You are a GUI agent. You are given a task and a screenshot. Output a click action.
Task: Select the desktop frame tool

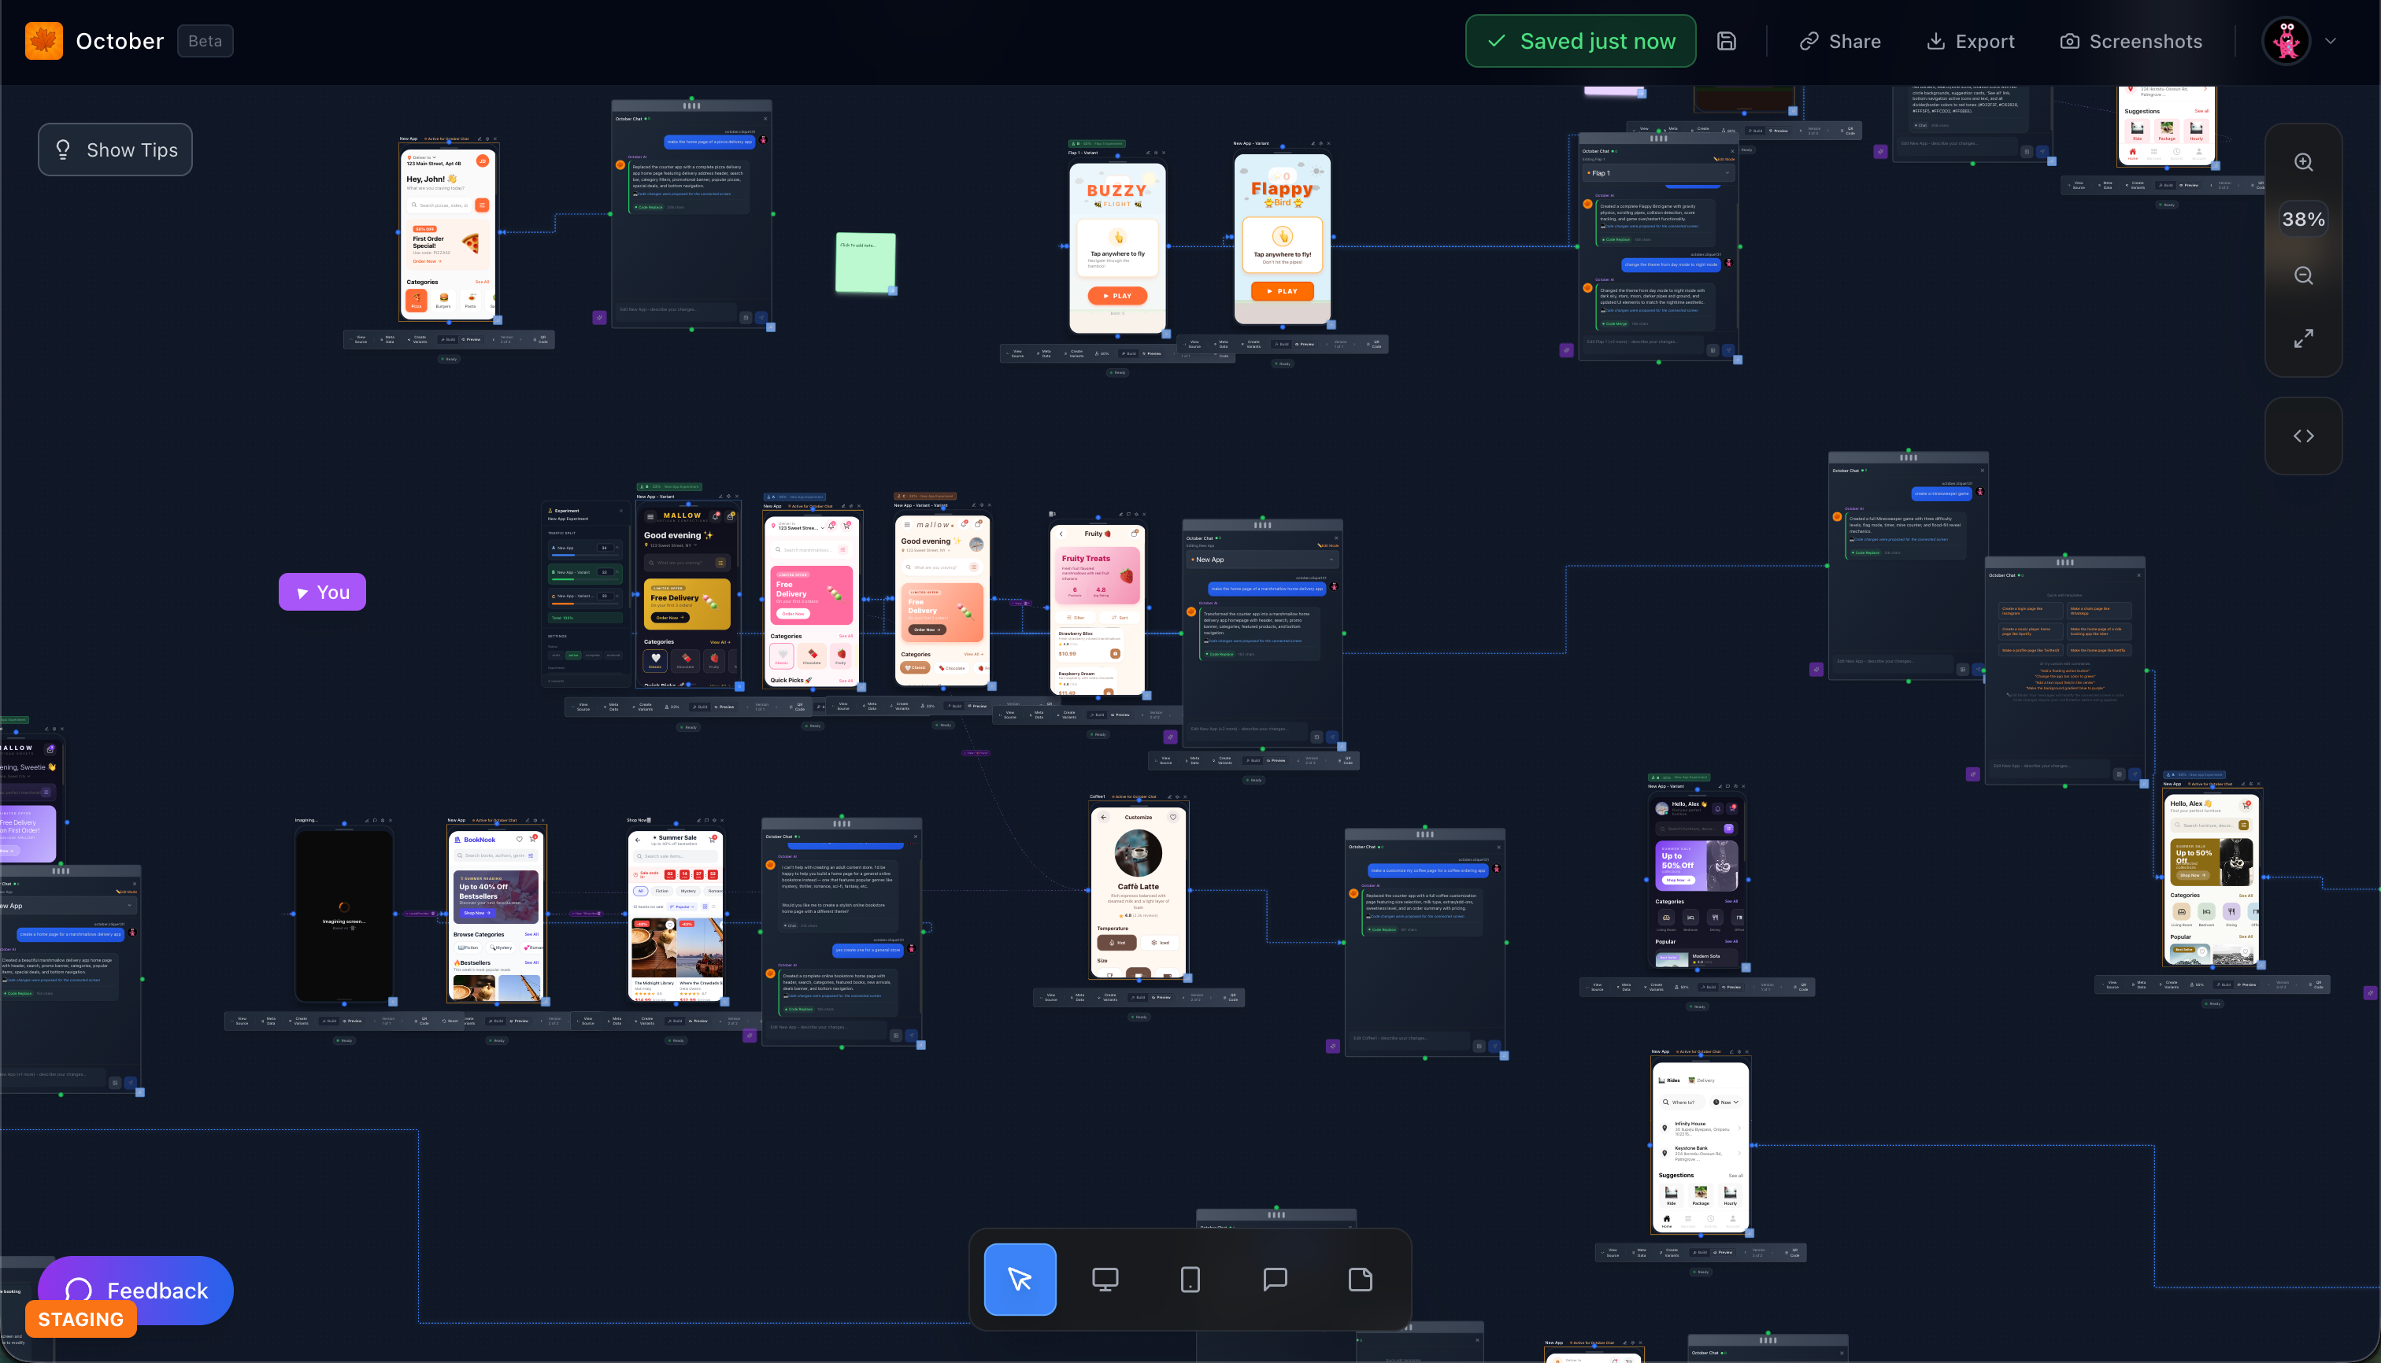[x=1105, y=1280]
